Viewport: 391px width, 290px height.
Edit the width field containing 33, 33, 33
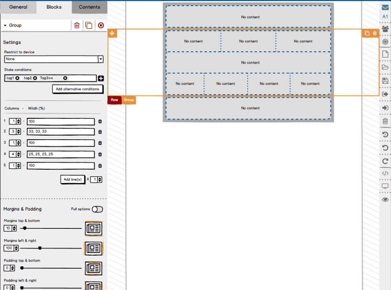tap(61, 131)
